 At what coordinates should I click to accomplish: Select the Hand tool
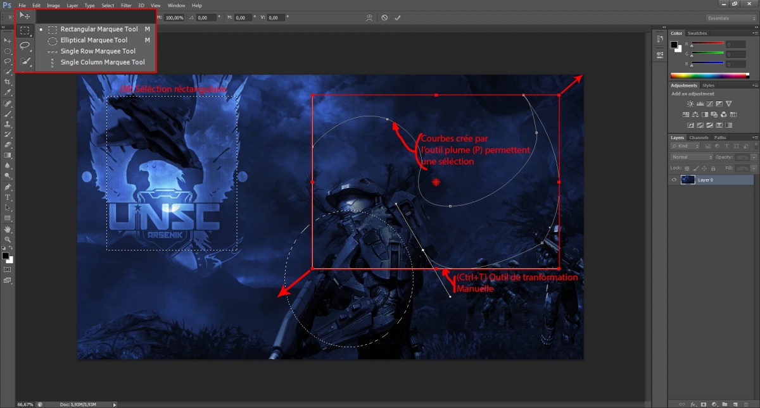tap(8, 229)
